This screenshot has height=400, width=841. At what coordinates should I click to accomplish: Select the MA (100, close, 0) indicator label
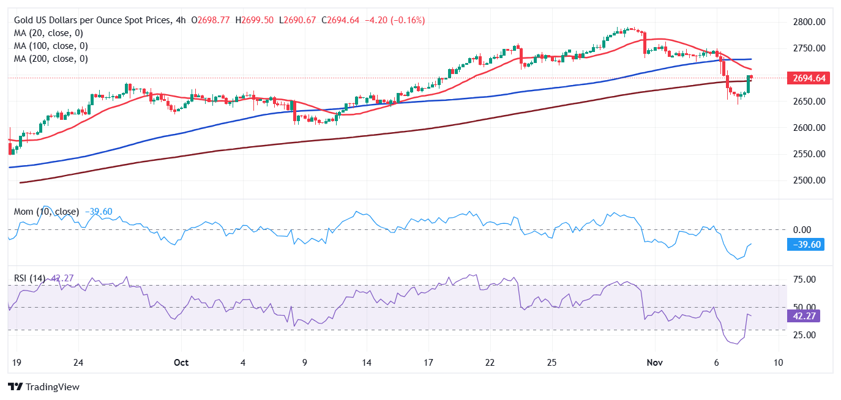pyautogui.click(x=50, y=45)
